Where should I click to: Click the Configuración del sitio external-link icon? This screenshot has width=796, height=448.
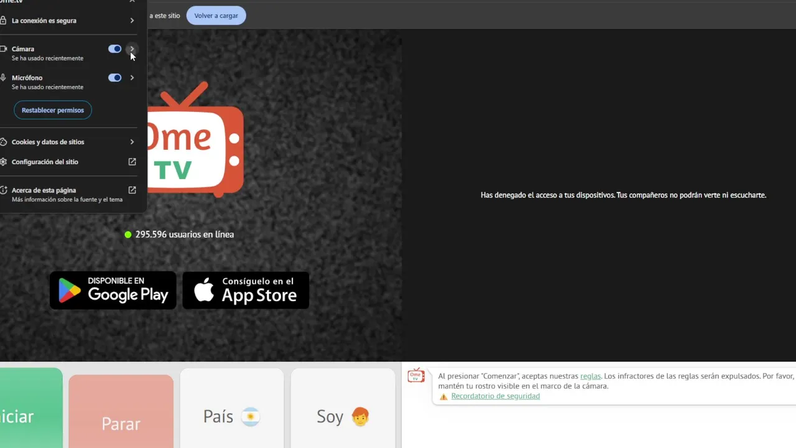[x=132, y=162]
